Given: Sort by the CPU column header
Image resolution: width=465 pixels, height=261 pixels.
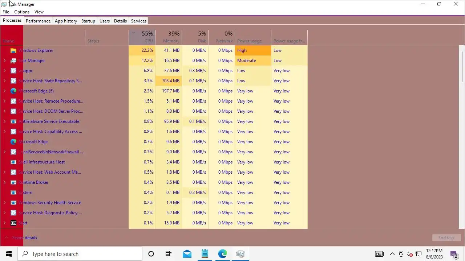Looking at the screenshot, I should (142, 37).
